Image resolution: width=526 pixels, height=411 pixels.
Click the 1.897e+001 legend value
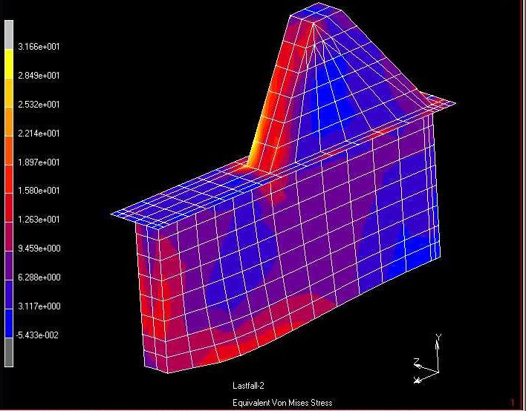tap(39, 162)
